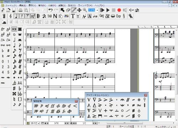Select the arrow selection tool
The height and width of the screenshot is (128, 178).
pos(62,10)
